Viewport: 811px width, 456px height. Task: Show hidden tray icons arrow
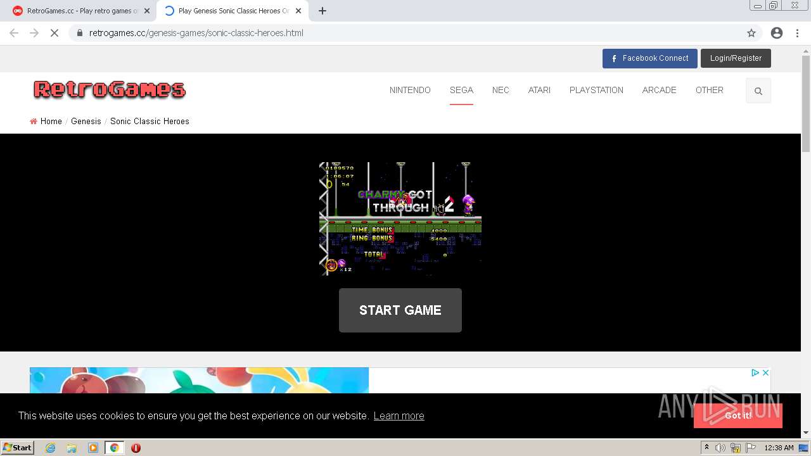point(706,448)
